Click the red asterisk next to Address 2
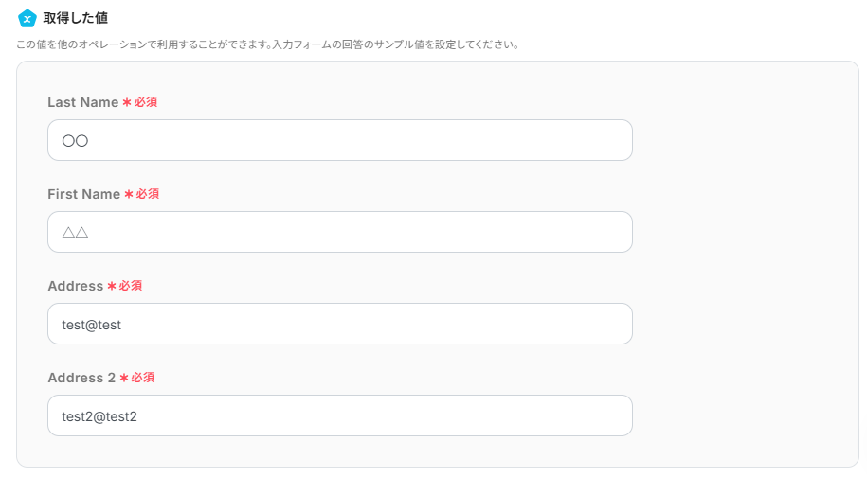867x477 pixels. [124, 378]
